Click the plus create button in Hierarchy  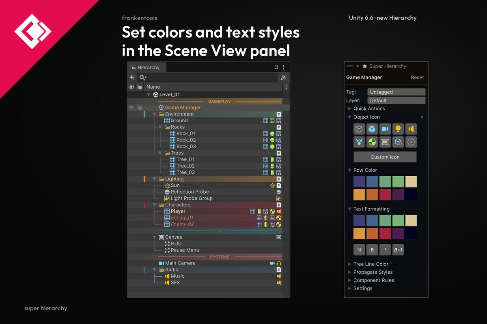132,77
